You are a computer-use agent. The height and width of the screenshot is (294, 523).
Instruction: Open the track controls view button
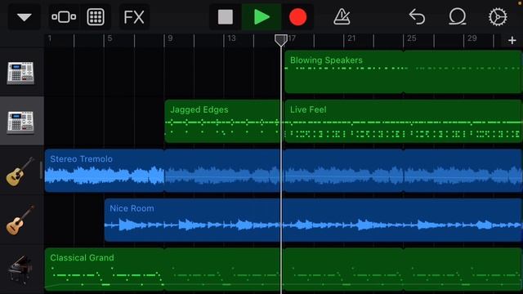[64, 17]
